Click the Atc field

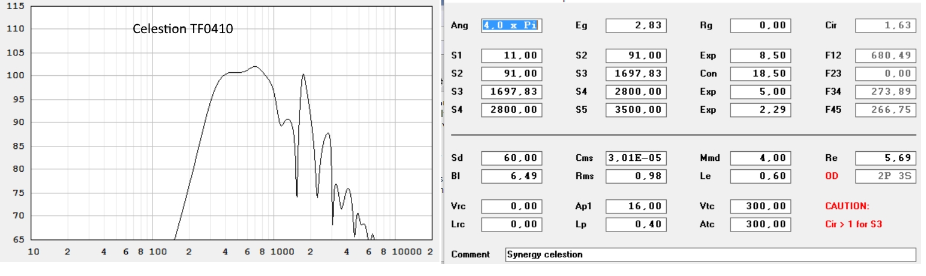(x=760, y=225)
